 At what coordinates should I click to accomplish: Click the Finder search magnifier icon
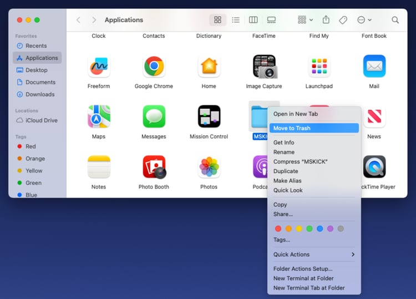point(395,20)
